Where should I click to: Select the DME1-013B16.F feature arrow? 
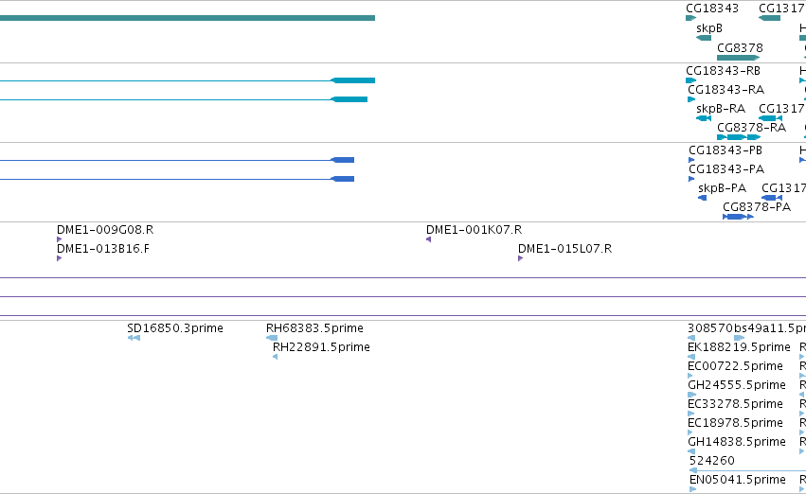pos(59,258)
